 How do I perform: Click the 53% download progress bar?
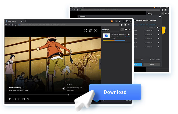[x=114, y=40]
